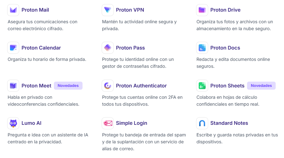Click the Standard Notes arch icon
The height and width of the screenshot is (158, 284).
pos(202,123)
